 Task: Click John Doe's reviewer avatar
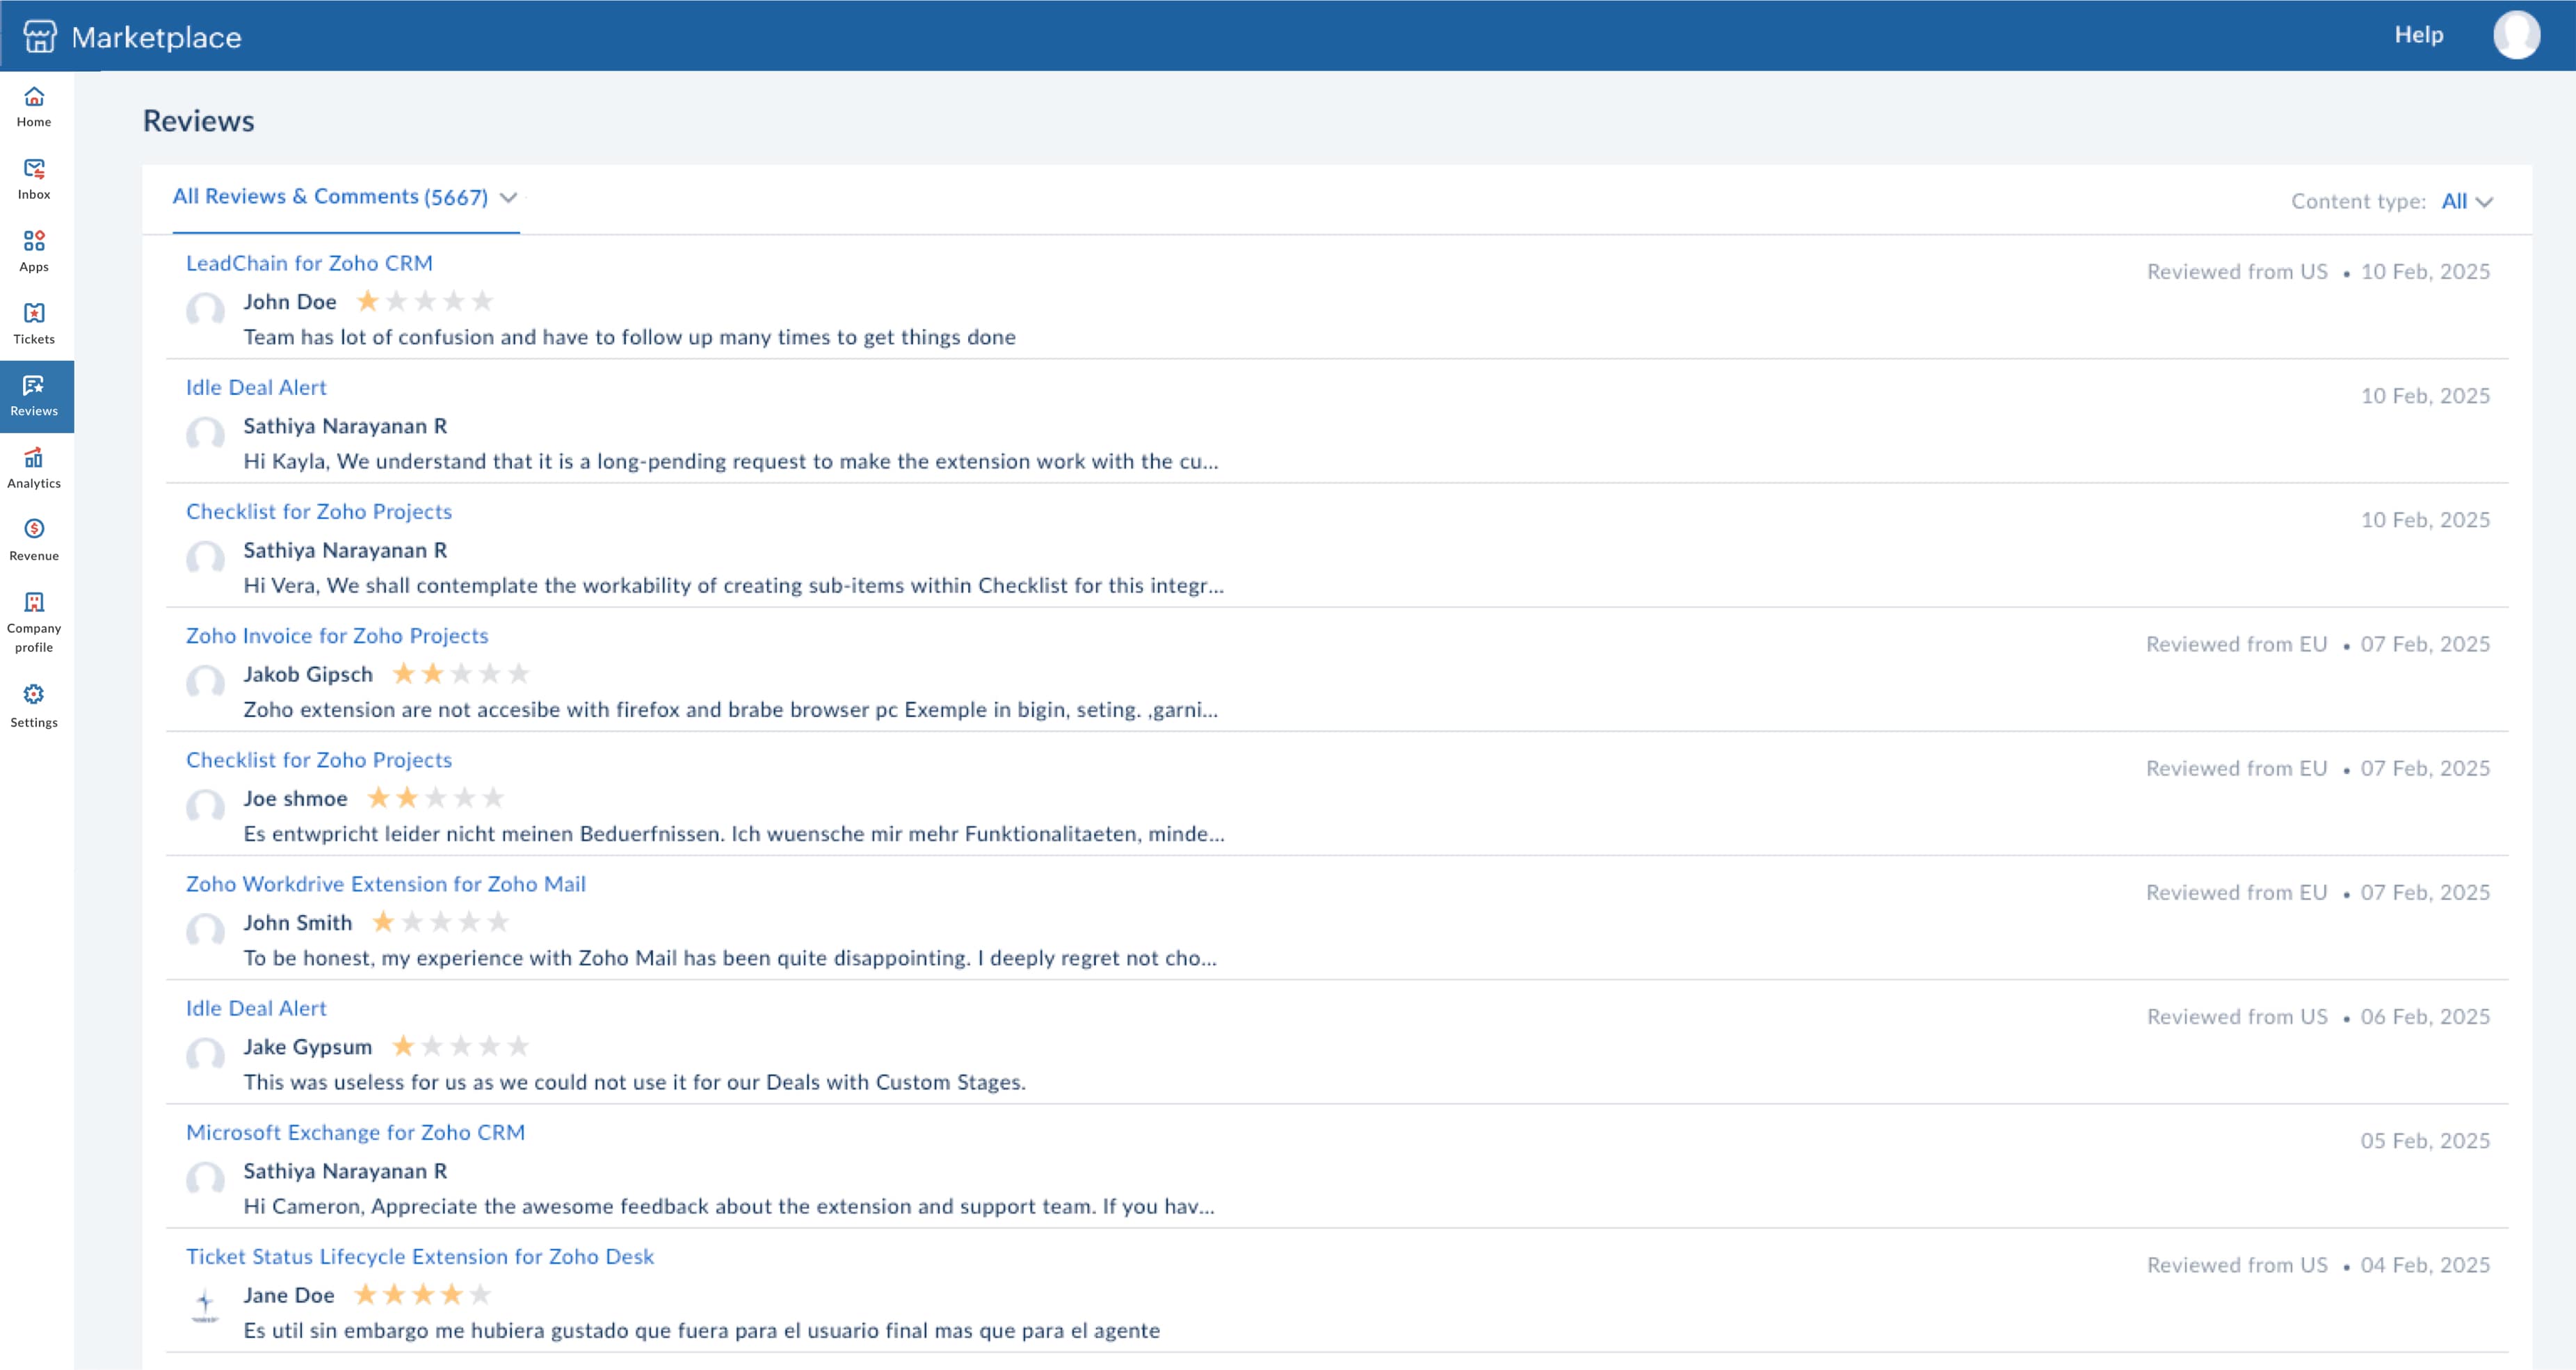[x=205, y=310]
